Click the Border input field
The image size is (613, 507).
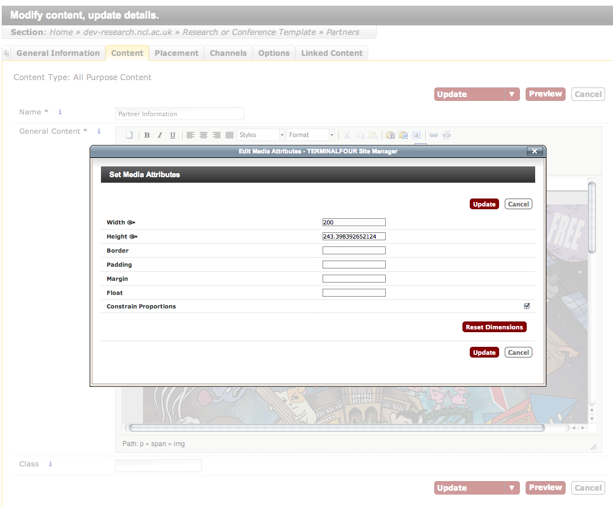pos(354,250)
